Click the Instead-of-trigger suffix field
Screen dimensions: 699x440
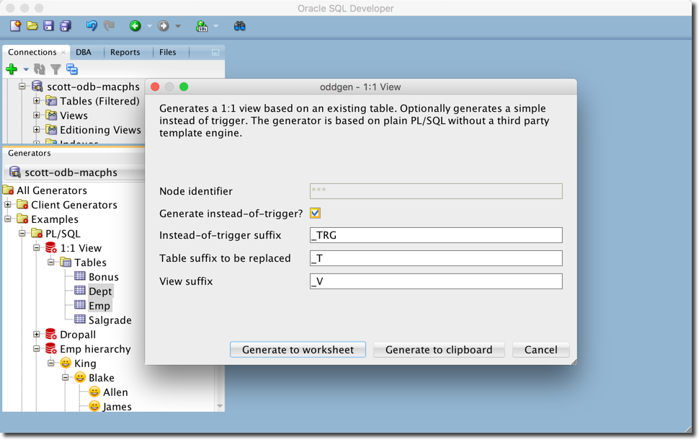(436, 235)
